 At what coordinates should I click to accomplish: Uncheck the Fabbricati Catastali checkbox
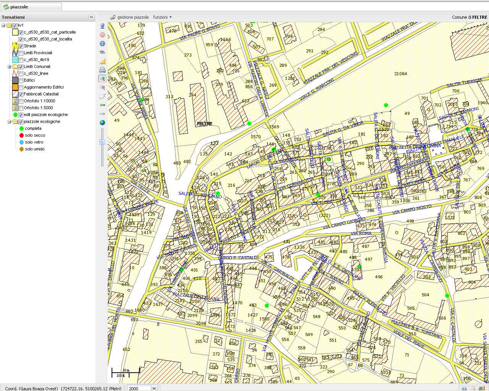(21, 94)
